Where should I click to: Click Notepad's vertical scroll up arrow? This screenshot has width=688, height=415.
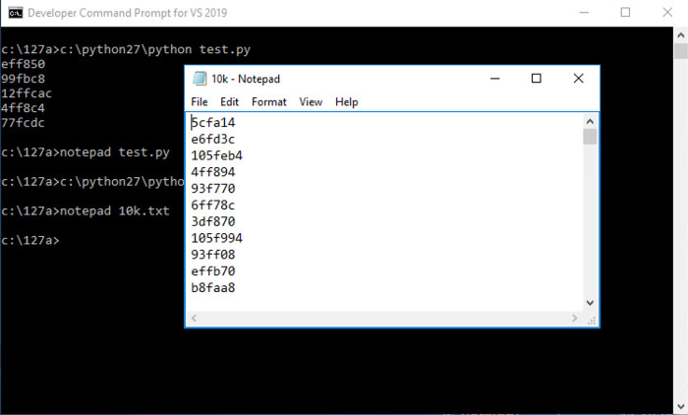[x=590, y=120]
